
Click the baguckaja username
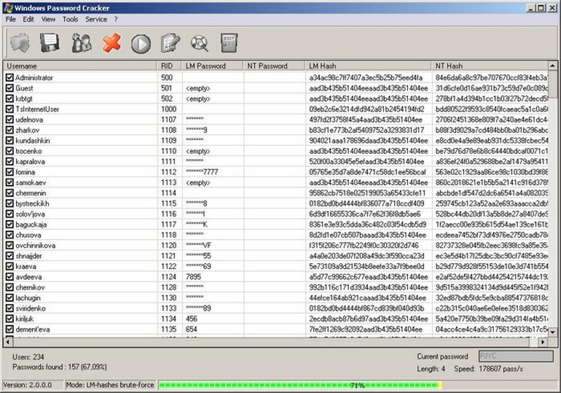point(31,225)
